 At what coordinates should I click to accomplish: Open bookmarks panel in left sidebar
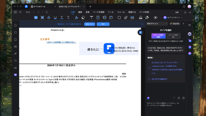pyautogui.click(x=15, y=39)
